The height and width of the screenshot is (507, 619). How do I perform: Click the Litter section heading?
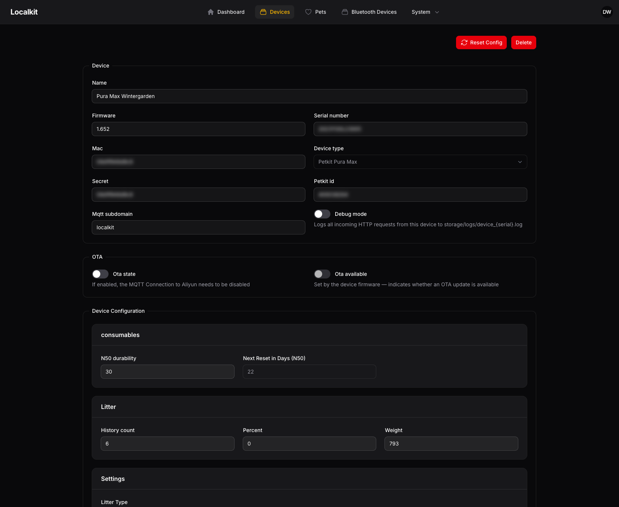[x=109, y=407]
